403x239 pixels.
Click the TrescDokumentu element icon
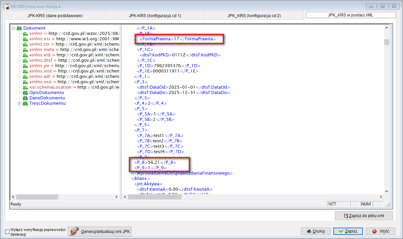click(x=25, y=103)
